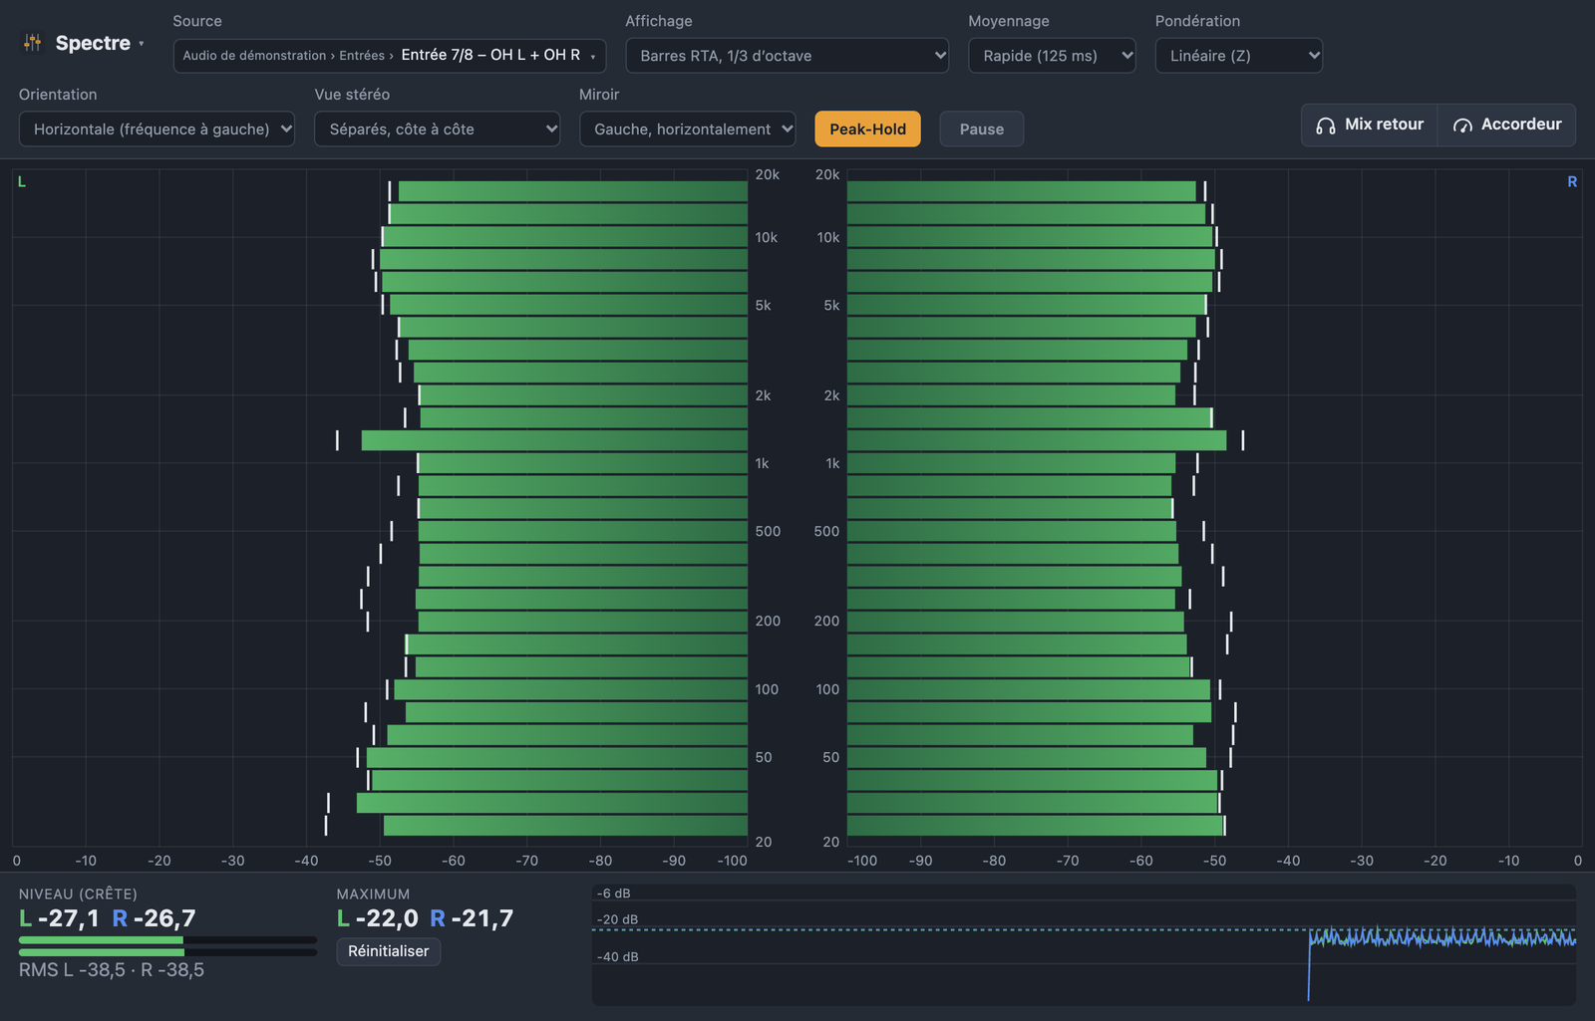Click the tuner gauge icon for Accordeur
This screenshot has width=1595, height=1021.
(1462, 126)
